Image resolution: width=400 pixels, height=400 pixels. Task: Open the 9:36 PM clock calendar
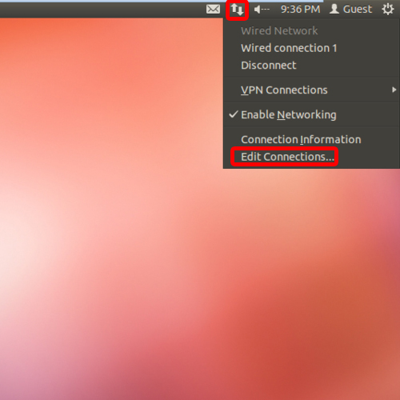(300, 10)
